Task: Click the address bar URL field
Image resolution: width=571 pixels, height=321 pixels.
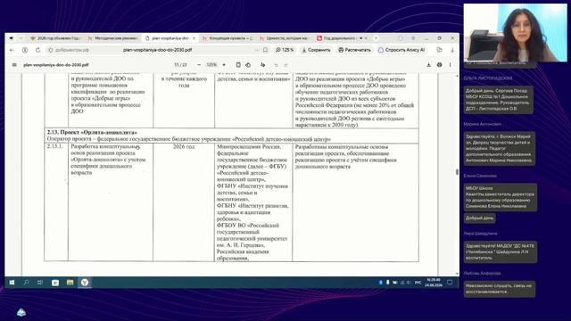Action: click(x=157, y=50)
